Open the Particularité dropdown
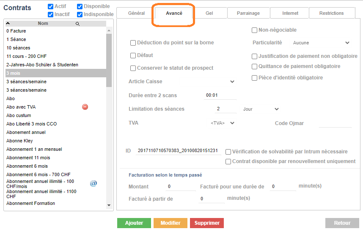The width and height of the screenshot is (363, 237). 321,43
